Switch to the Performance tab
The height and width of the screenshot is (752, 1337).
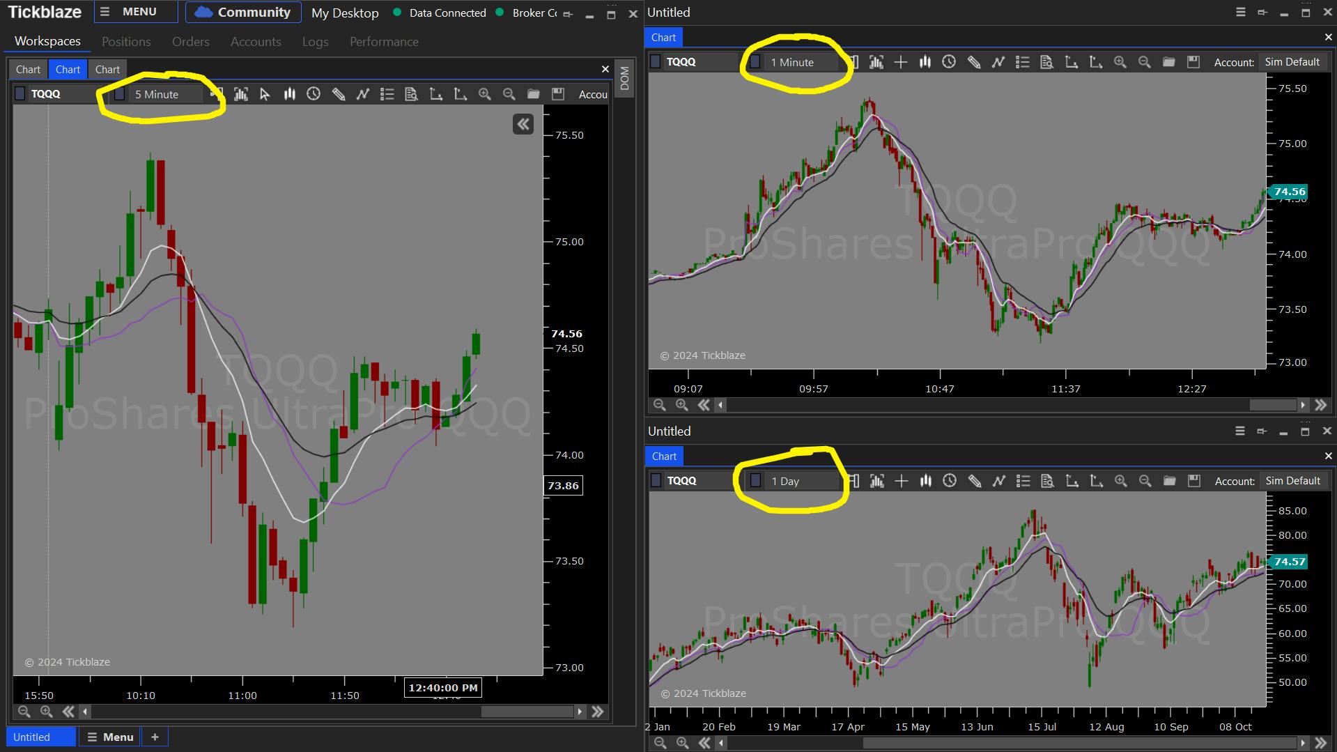tap(384, 42)
